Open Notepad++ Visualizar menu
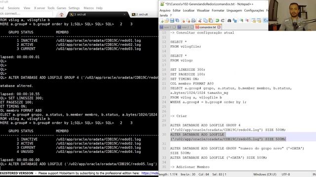This screenshot has width=316, height=177. (203, 10)
